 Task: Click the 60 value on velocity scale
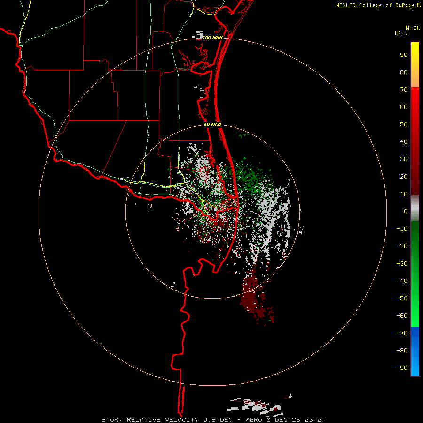pyautogui.click(x=404, y=107)
